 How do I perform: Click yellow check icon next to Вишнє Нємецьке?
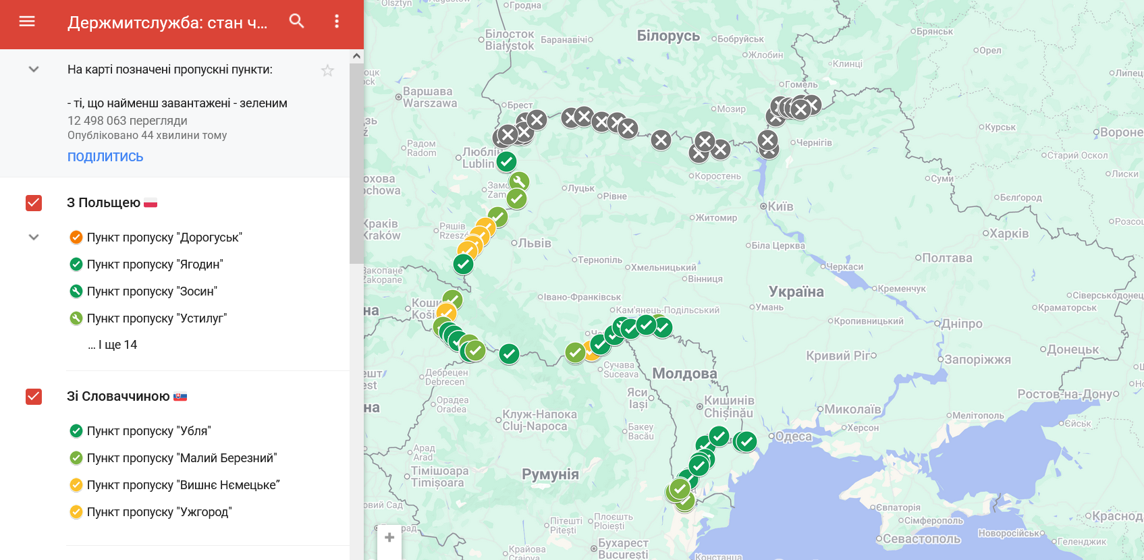pos(76,485)
